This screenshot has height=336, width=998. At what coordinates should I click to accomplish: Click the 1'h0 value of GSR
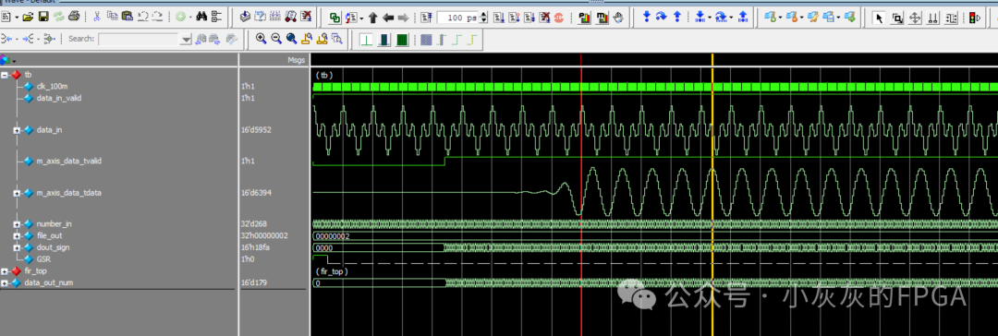[247, 259]
